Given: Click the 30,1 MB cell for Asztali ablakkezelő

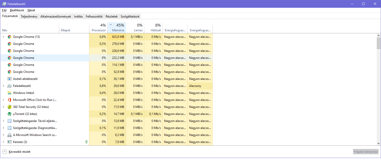Looking at the screenshot, I should pos(117,79).
